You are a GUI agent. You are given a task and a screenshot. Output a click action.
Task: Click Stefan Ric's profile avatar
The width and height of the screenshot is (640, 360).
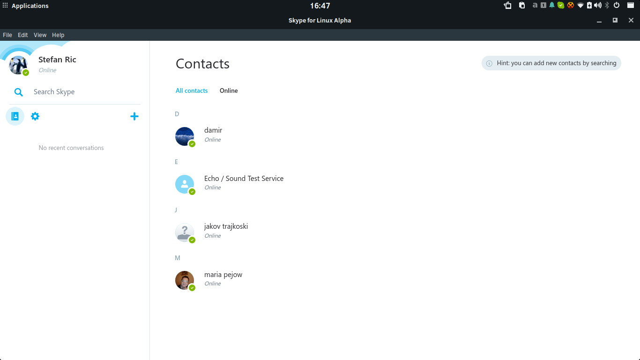click(x=18, y=65)
